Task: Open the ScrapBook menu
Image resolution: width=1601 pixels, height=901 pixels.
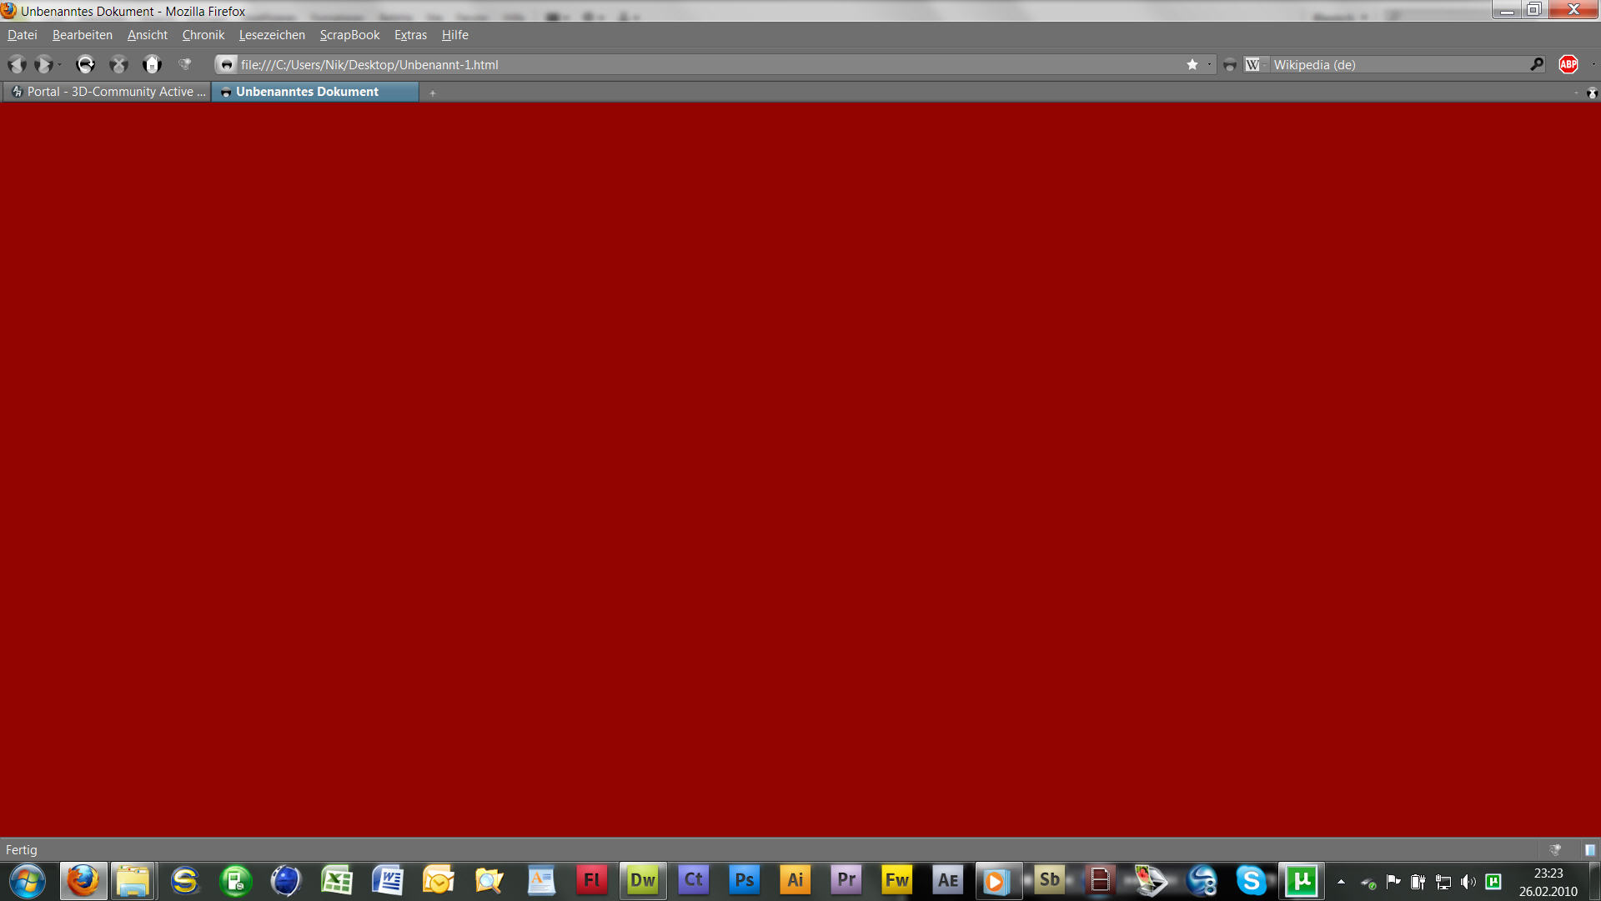Action: click(349, 35)
